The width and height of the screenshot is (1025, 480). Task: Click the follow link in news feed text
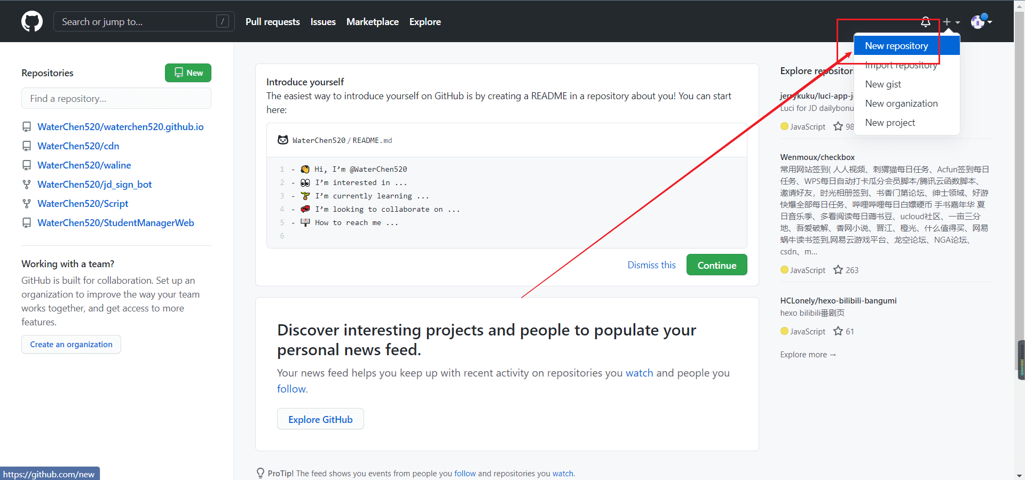click(291, 389)
